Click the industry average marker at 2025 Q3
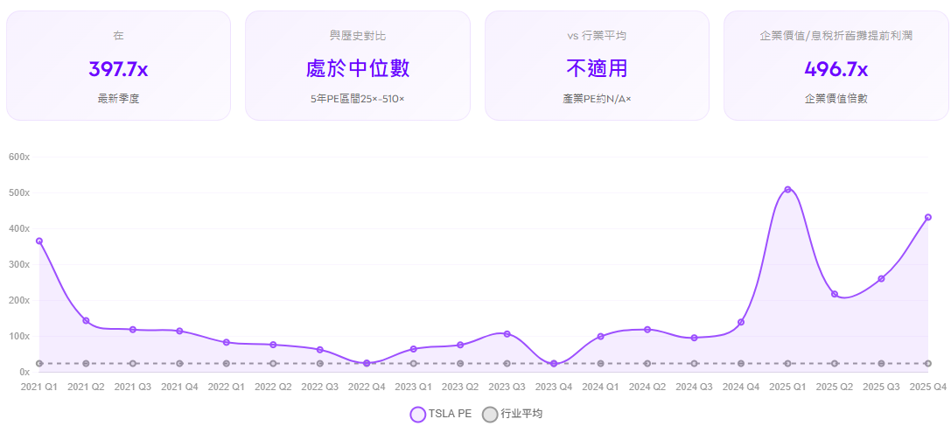This screenshot has height=426, width=951. pos(881,364)
